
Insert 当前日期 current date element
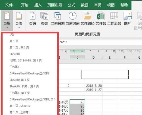click(x=58, y=19)
